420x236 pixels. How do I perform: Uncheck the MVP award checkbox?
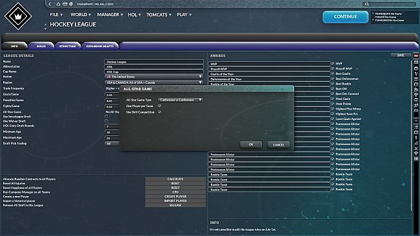pos(332,64)
